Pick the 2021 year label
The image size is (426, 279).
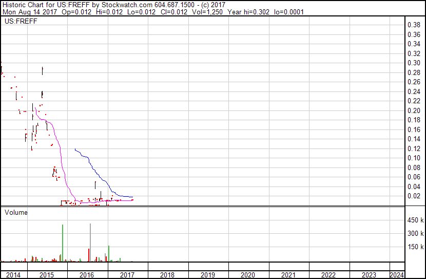pyautogui.click(x=288, y=275)
